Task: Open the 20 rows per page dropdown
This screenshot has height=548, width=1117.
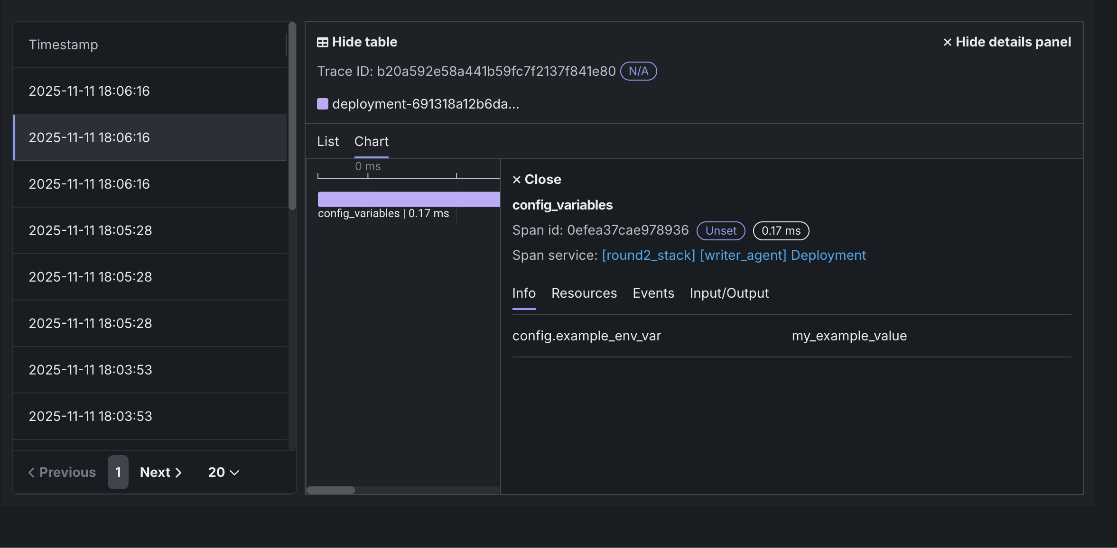Action: pyautogui.click(x=223, y=473)
